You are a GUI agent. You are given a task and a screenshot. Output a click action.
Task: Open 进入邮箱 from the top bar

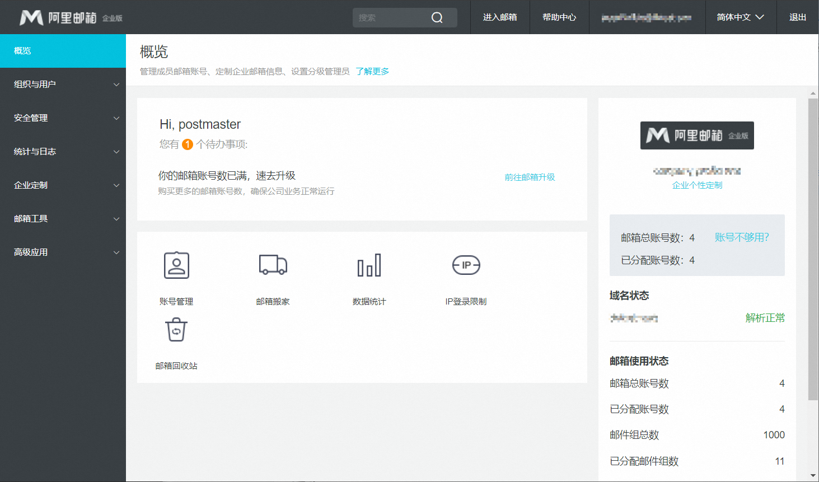point(499,17)
